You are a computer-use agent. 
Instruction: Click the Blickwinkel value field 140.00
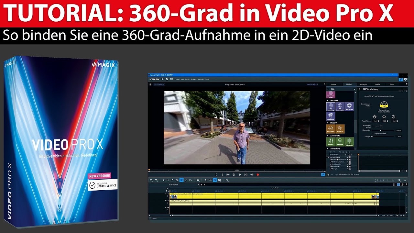tap(398, 130)
